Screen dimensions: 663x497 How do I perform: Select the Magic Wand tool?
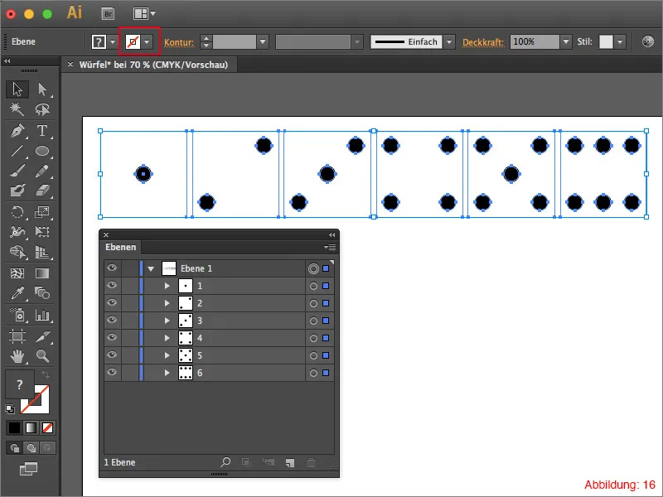tap(17, 109)
